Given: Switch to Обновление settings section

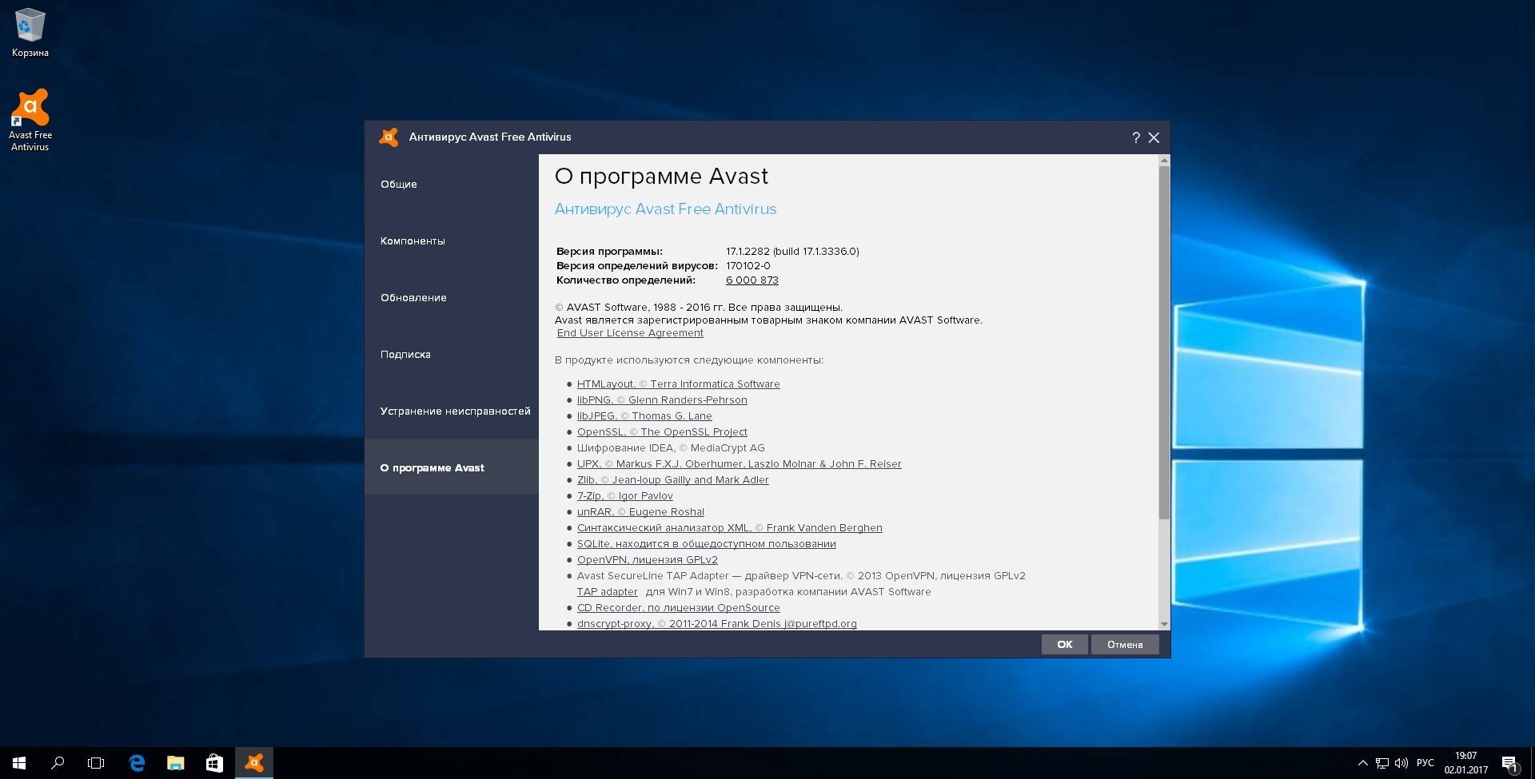Looking at the screenshot, I should tap(452, 297).
